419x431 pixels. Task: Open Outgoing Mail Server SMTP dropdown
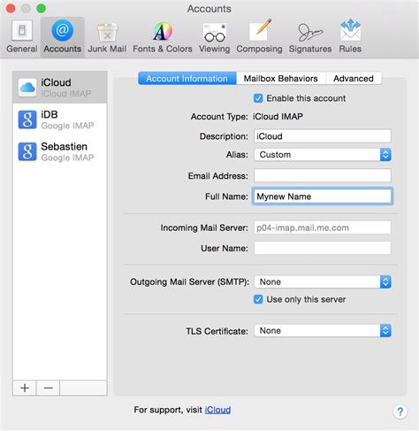tap(323, 281)
